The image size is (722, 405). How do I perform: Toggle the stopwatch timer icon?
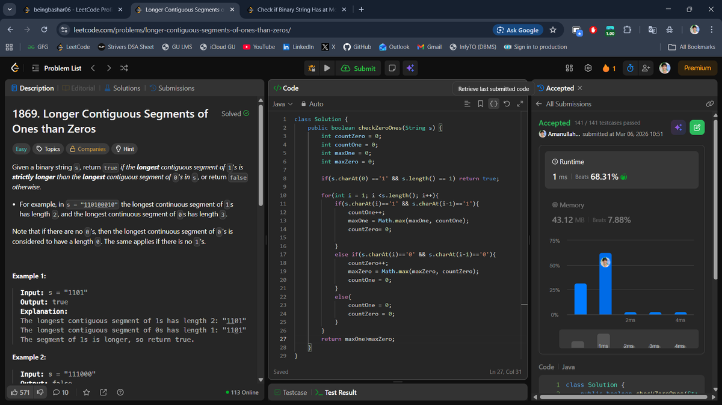(629, 69)
